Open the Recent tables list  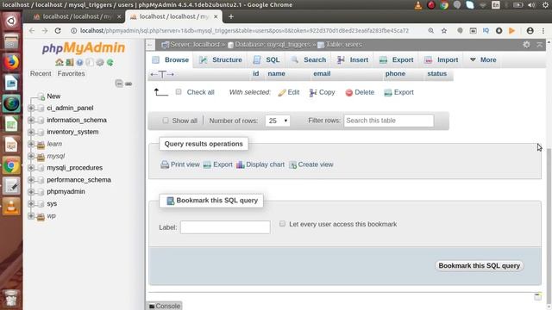[x=41, y=73]
